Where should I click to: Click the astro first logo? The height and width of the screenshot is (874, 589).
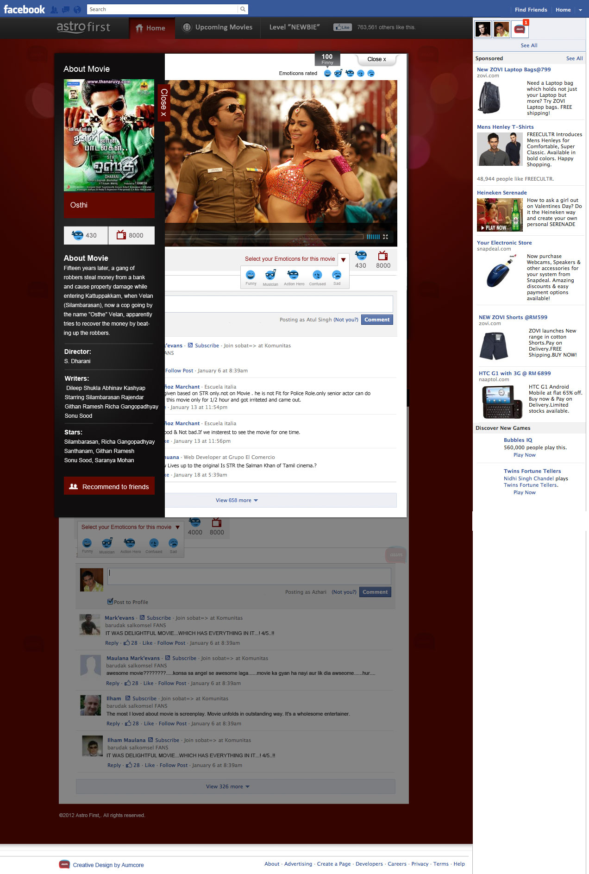click(x=83, y=27)
